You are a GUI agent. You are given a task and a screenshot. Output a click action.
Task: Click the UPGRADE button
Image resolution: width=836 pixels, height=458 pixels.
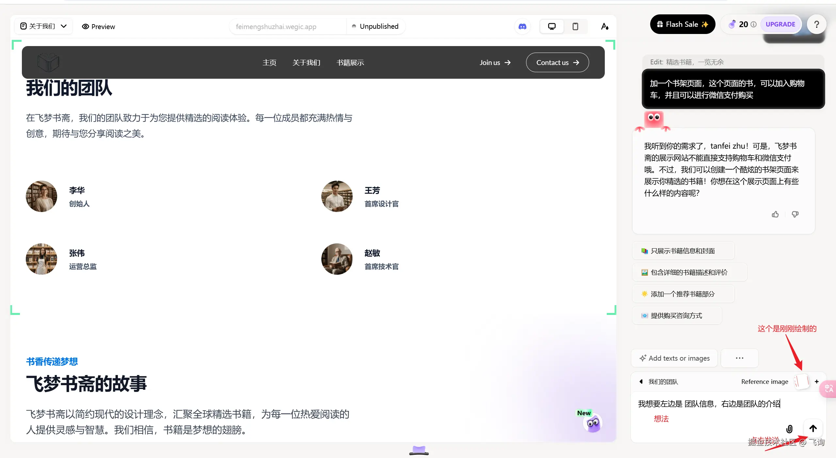(x=780, y=24)
